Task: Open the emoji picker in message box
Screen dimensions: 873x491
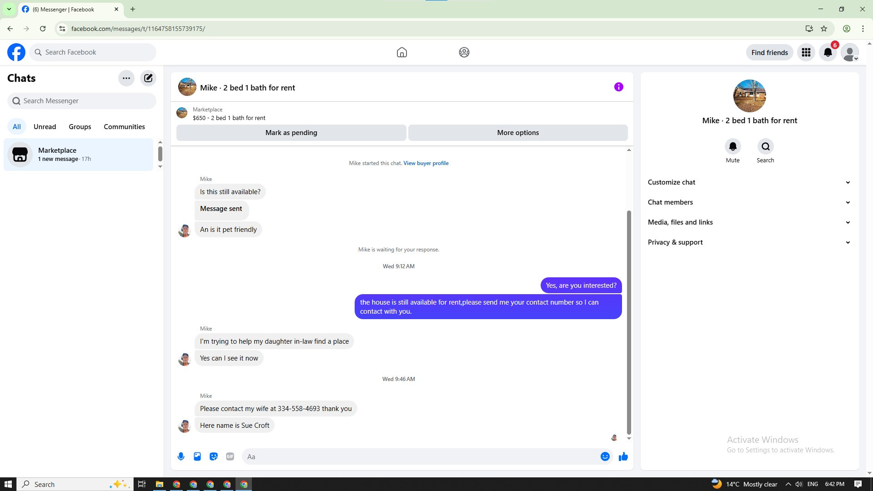Action: pos(605,456)
